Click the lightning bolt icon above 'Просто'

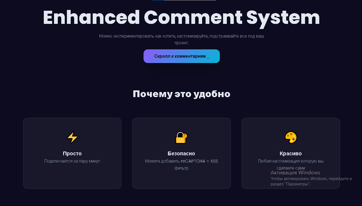[x=72, y=138]
